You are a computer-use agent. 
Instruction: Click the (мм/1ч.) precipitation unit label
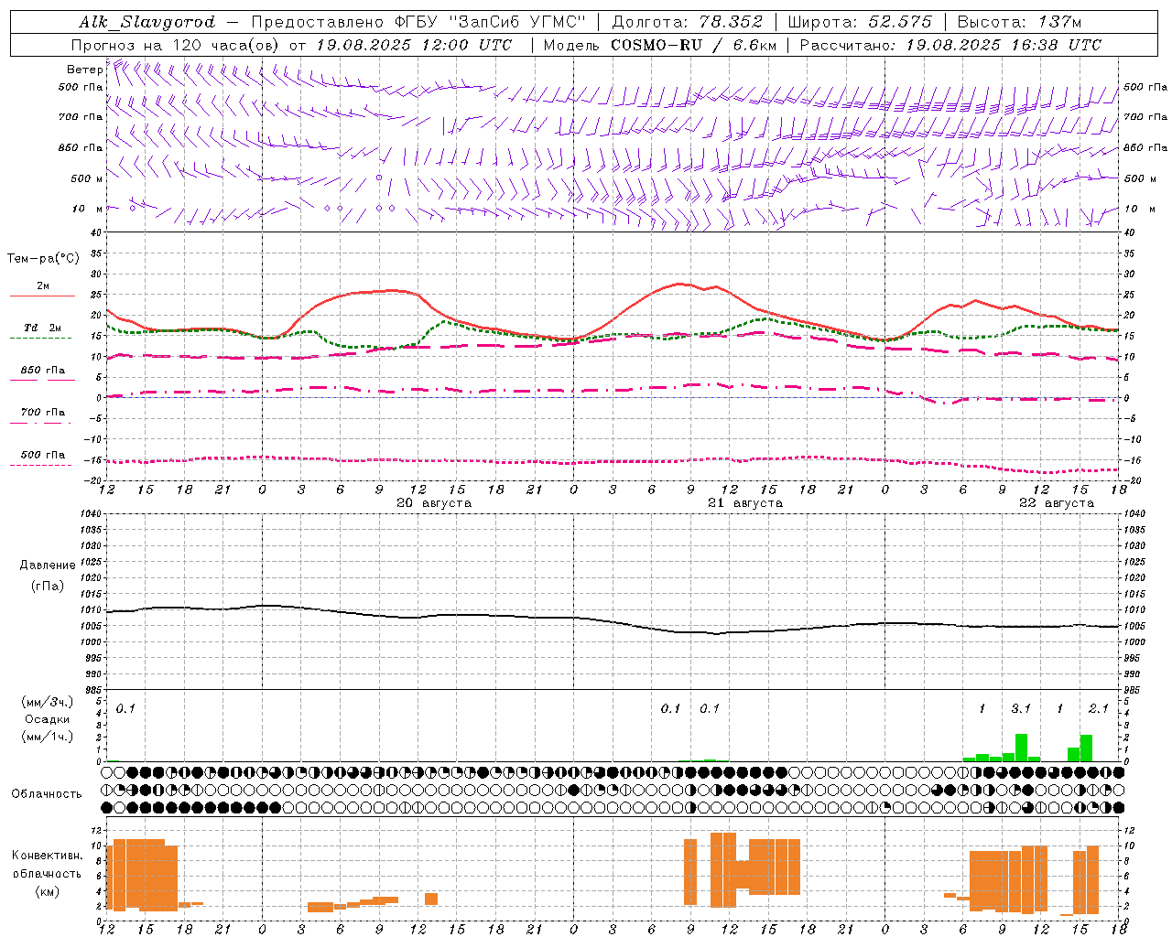click(48, 737)
